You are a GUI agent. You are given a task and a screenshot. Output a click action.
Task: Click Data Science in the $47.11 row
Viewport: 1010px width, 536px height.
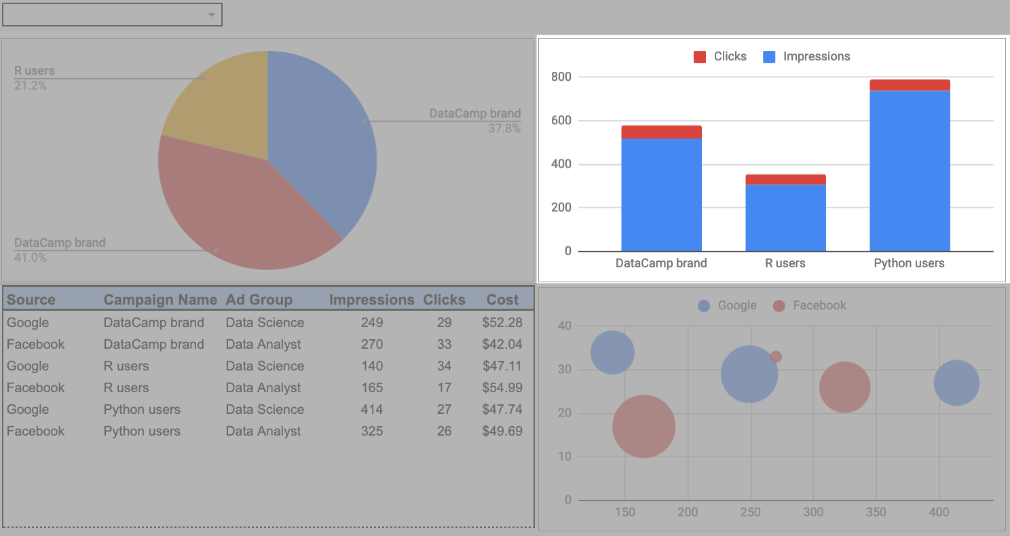(265, 366)
